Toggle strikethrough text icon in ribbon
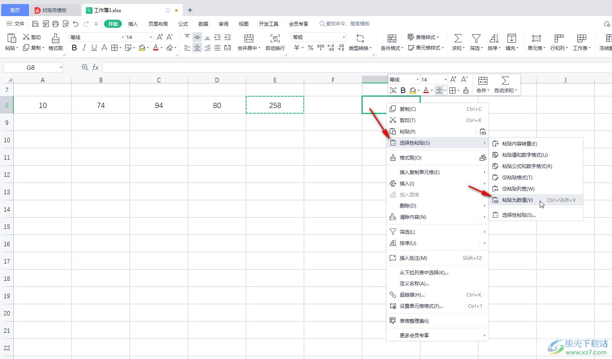The width and height of the screenshot is (612, 359). pyautogui.click(x=104, y=48)
